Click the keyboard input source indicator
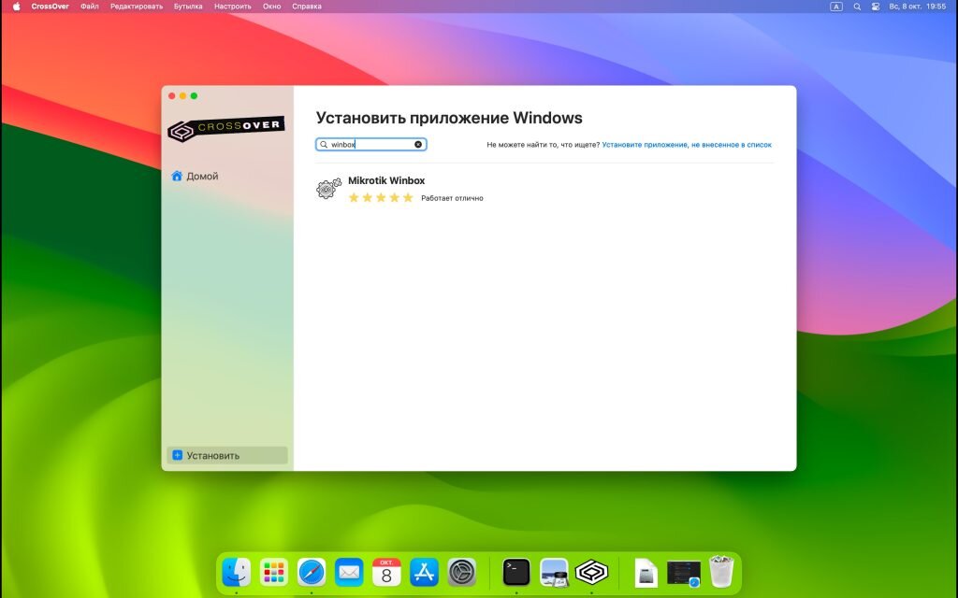This screenshot has width=958, height=598. pos(836,7)
